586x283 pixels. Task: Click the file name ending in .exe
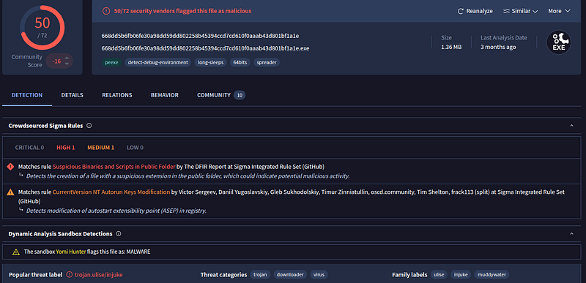[205, 48]
